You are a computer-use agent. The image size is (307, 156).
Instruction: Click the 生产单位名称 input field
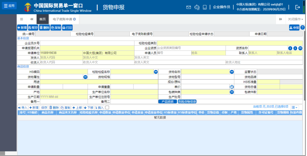pos(134,92)
